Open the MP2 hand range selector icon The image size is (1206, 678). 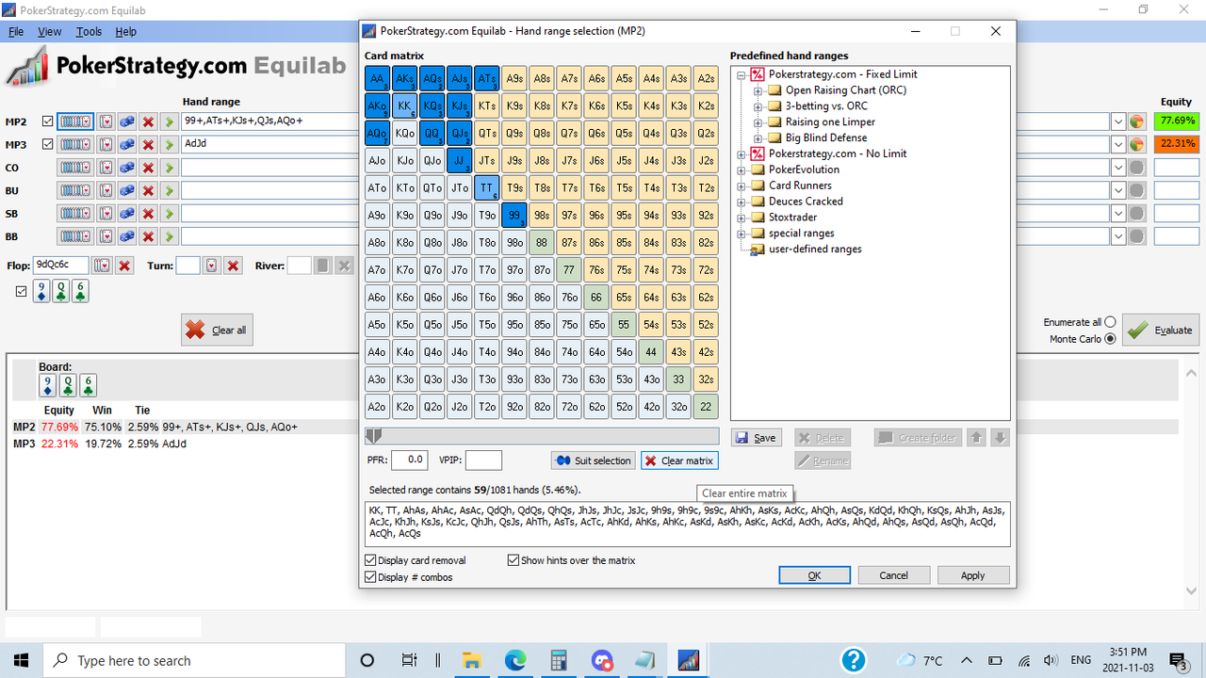click(75, 121)
